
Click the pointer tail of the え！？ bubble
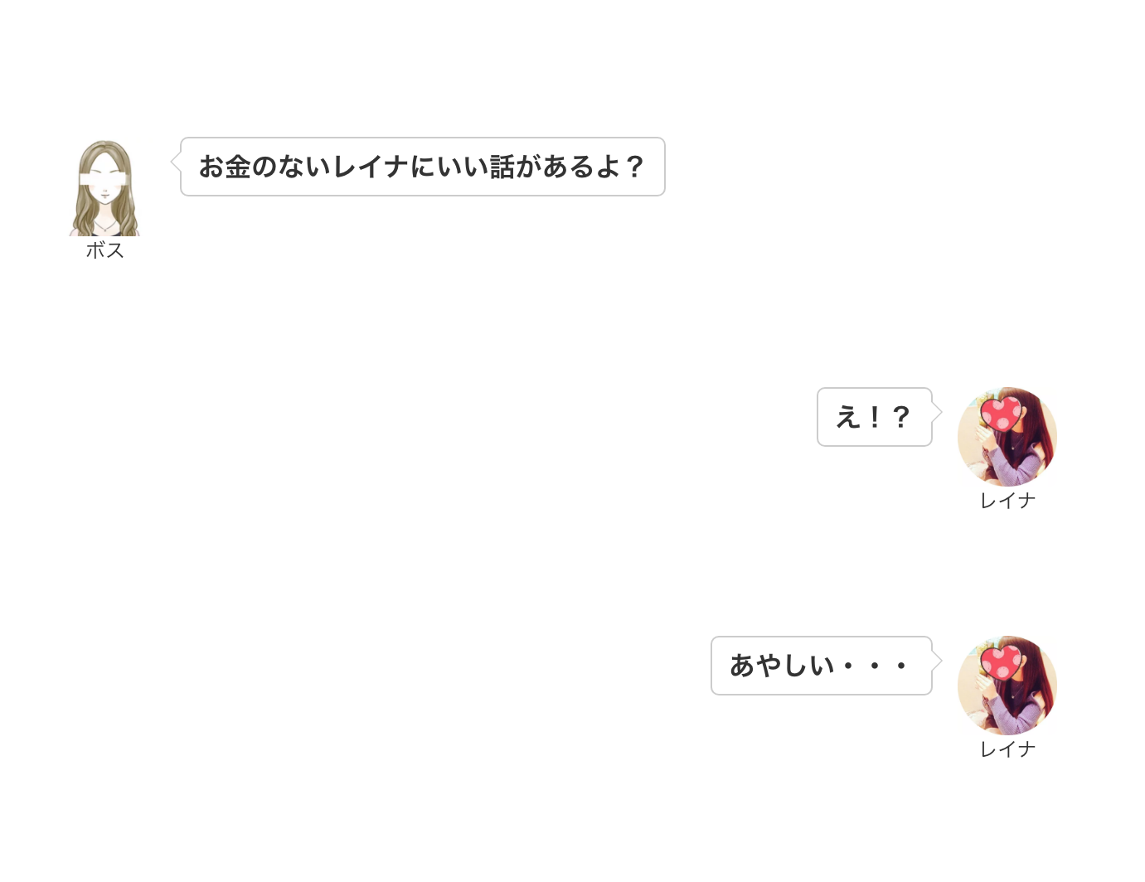pos(937,412)
